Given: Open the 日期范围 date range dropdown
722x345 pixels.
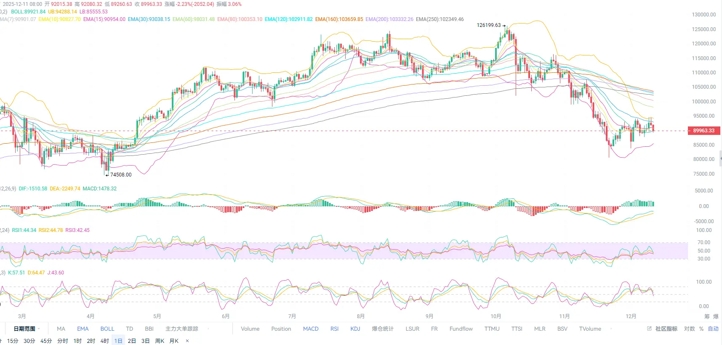Looking at the screenshot, I should [x=27, y=329].
